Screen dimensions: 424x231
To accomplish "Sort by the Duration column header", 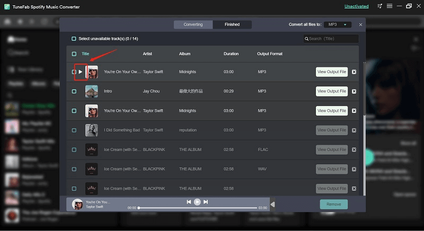I will [231, 54].
